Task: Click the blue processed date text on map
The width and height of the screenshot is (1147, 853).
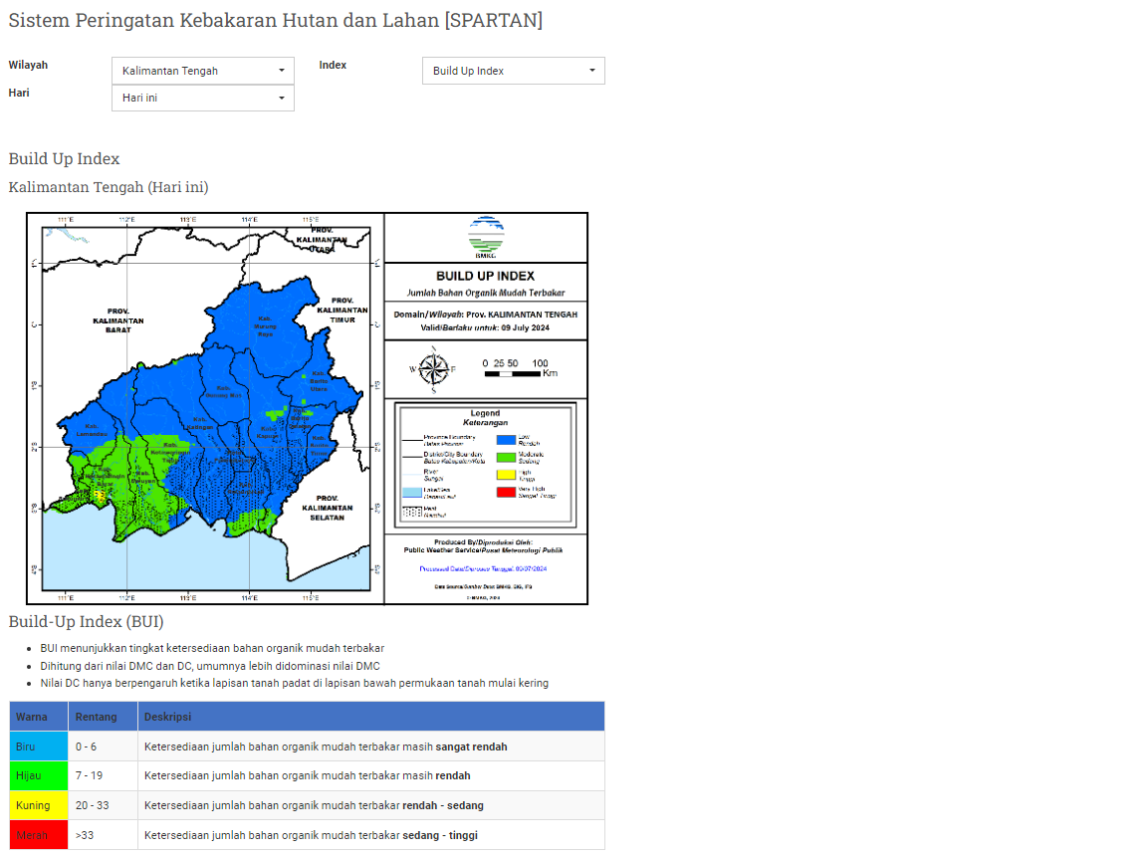Action: coord(484,568)
